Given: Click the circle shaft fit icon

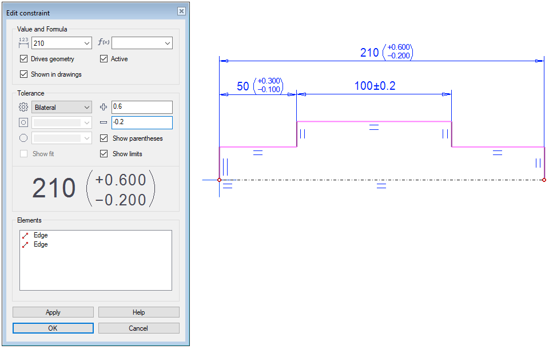Looking at the screenshot, I should 23,138.
